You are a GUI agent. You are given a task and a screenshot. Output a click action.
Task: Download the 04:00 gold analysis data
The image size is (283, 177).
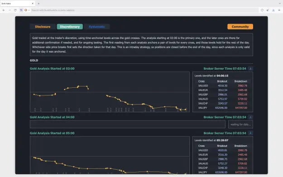250,117
